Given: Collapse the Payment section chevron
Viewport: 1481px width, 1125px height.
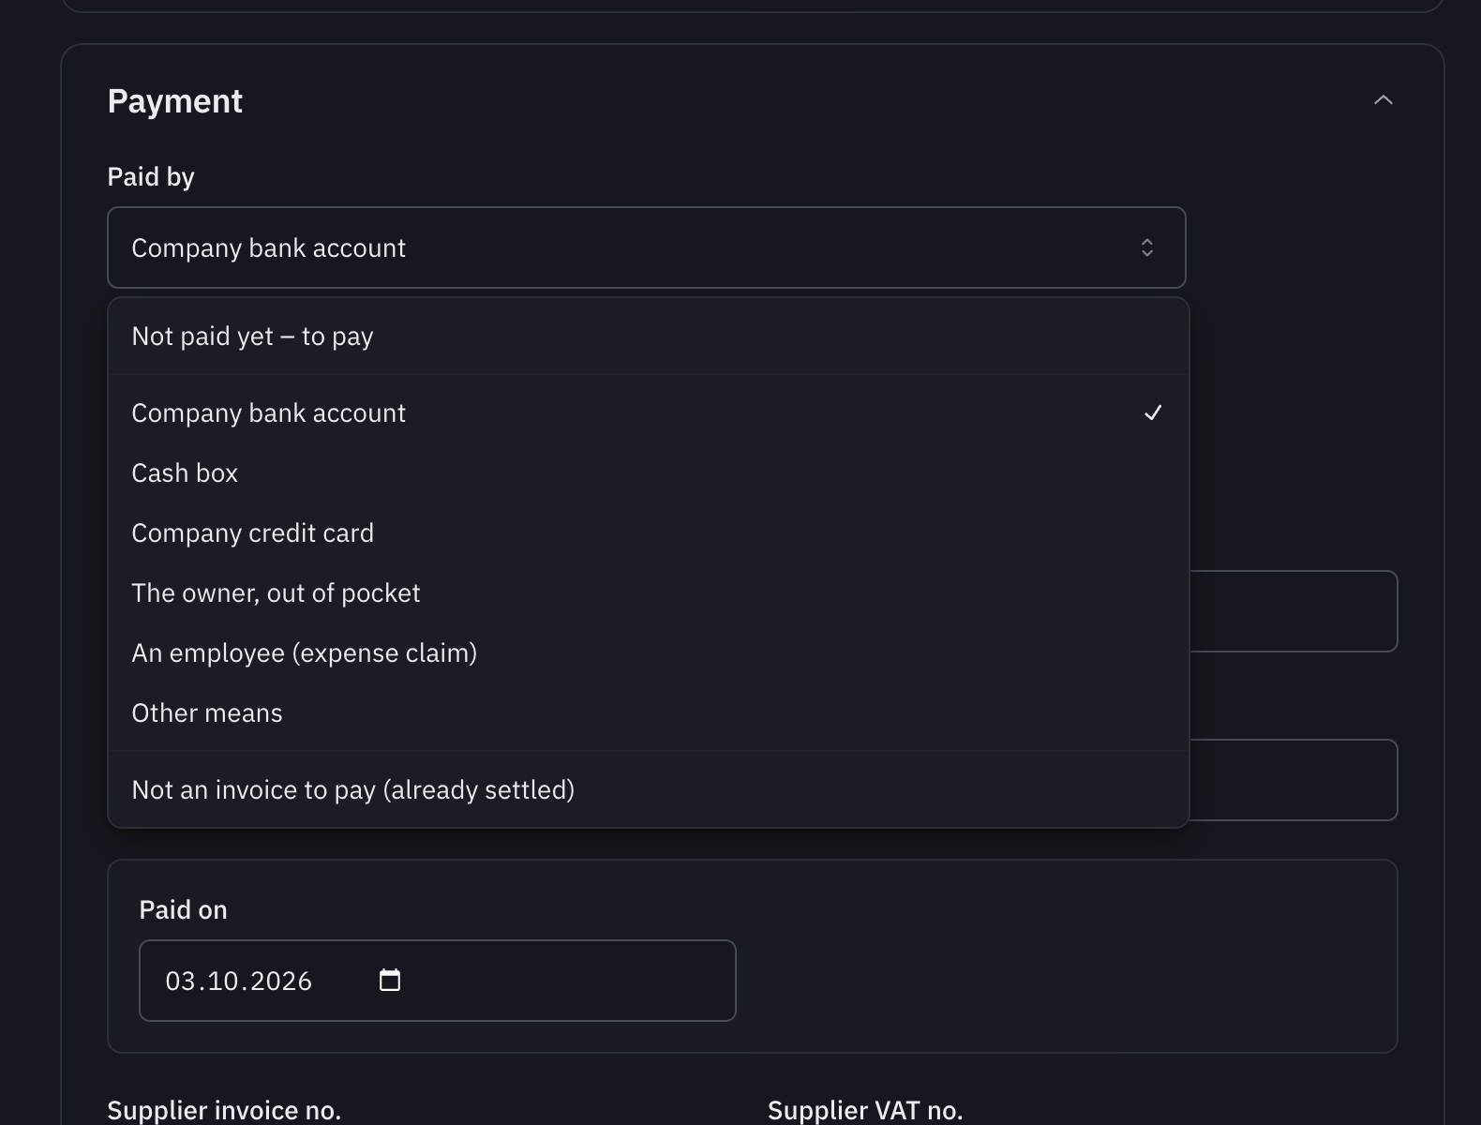Looking at the screenshot, I should 1383,100.
